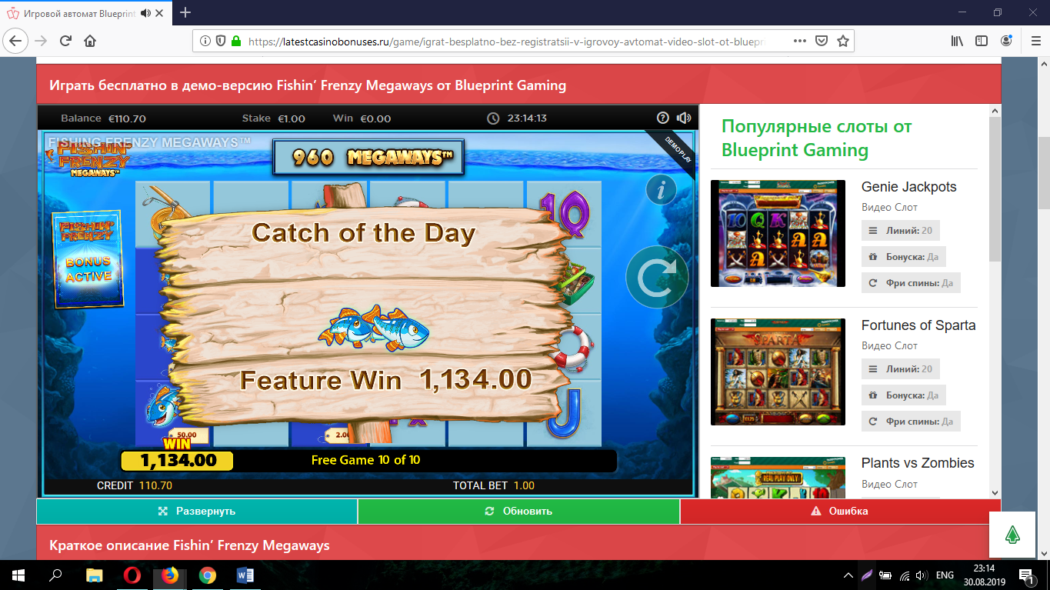Click the green 'Обновить' button
Viewport: 1050px width, 590px height.
(x=518, y=511)
